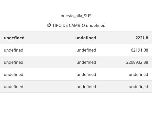
Task: Click the bold undefined in first header column
Action: coord(14,38)
